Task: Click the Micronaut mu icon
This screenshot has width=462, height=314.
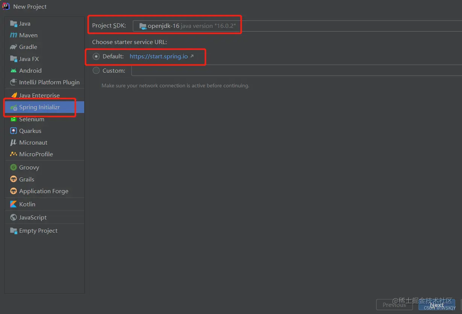Action: [x=14, y=143]
